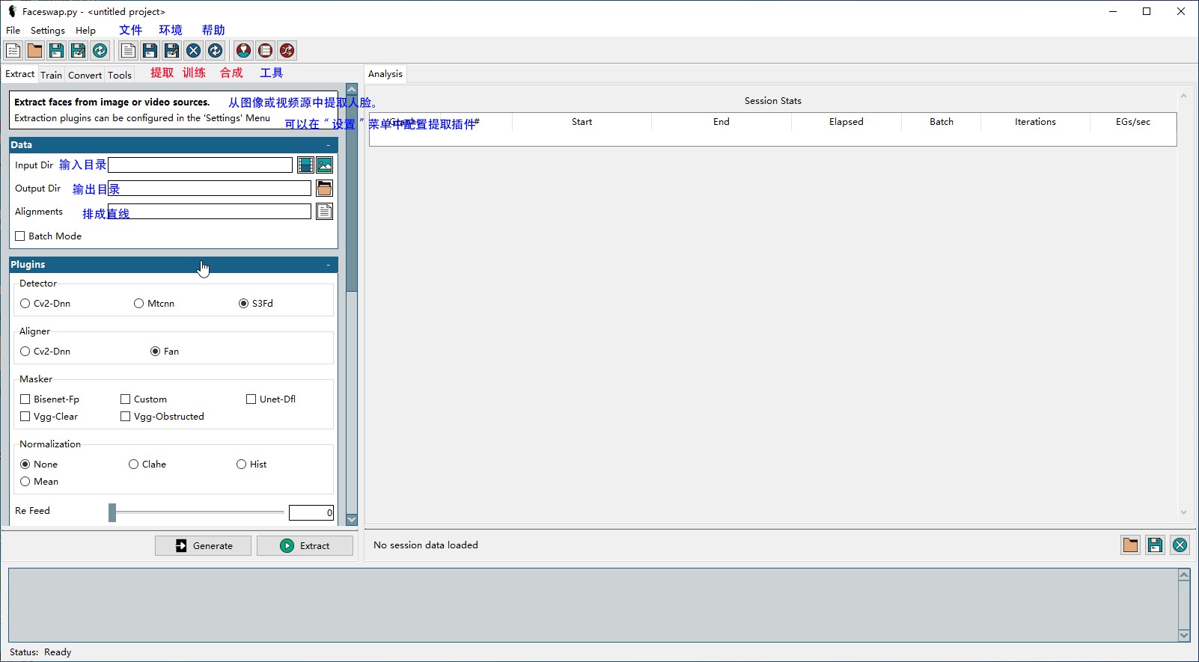Select the Mtcnn detector radio button
Viewport: 1199px width, 662px height.
(x=139, y=304)
